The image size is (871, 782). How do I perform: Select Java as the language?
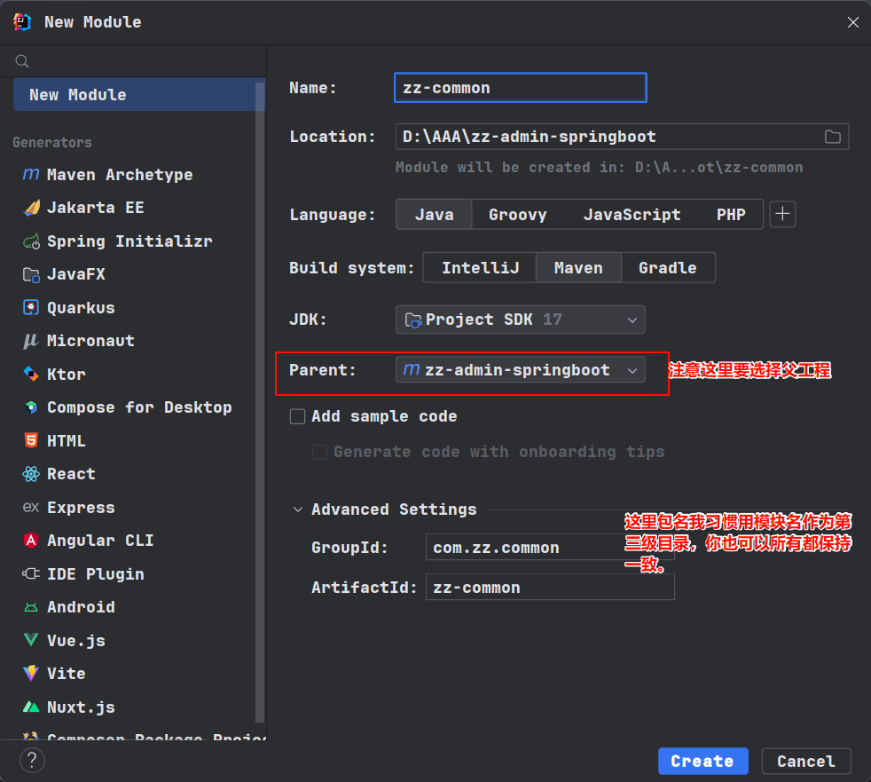click(434, 215)
